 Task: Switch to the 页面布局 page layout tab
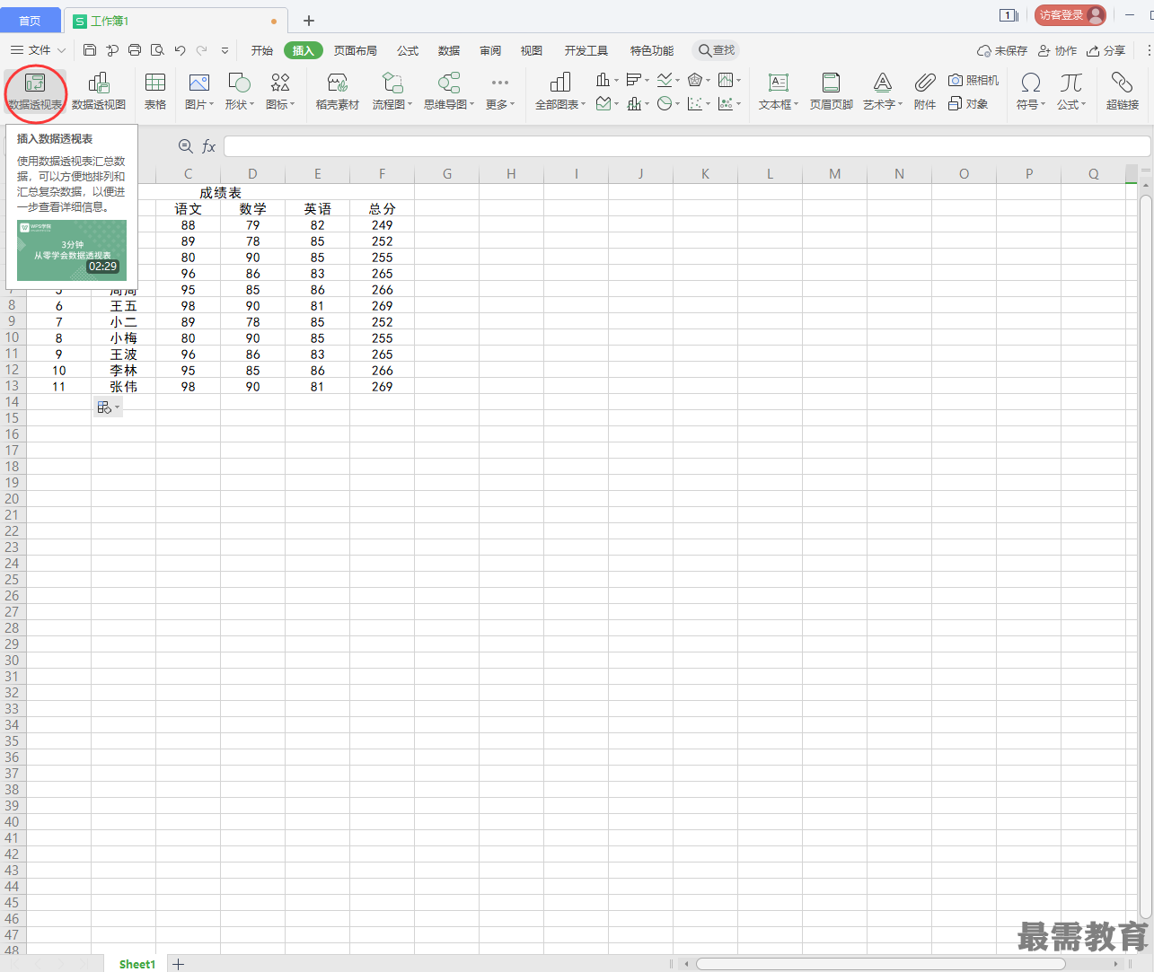pyautogui.click(x=356, y=50)
